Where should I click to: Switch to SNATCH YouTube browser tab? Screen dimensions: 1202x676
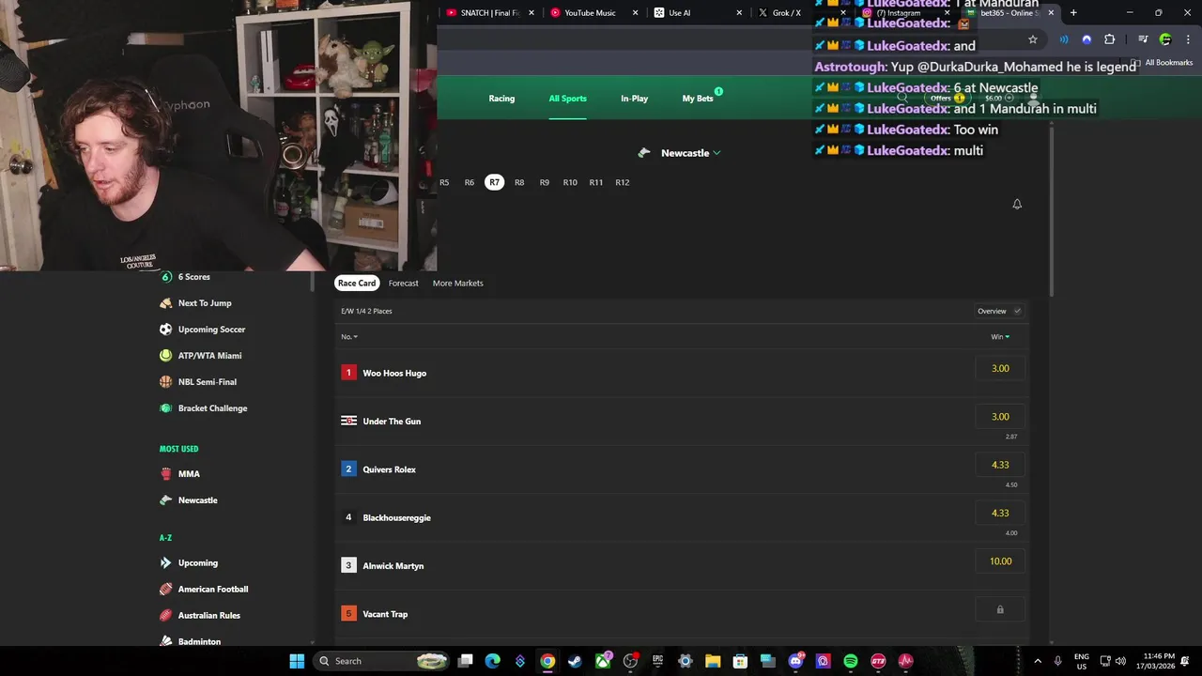point(490,13)
